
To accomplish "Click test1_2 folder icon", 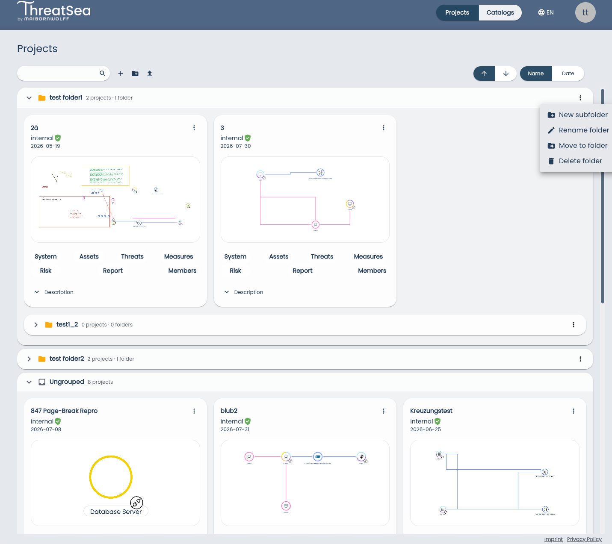I will point(49,325).
